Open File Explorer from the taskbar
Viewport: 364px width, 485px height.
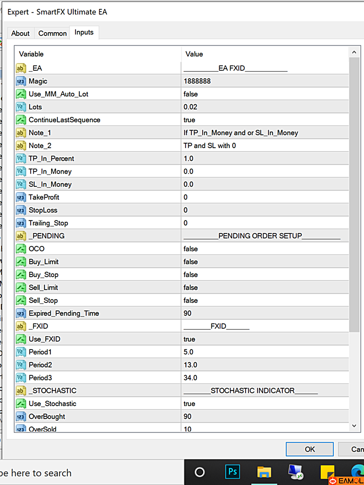[264, 472]
